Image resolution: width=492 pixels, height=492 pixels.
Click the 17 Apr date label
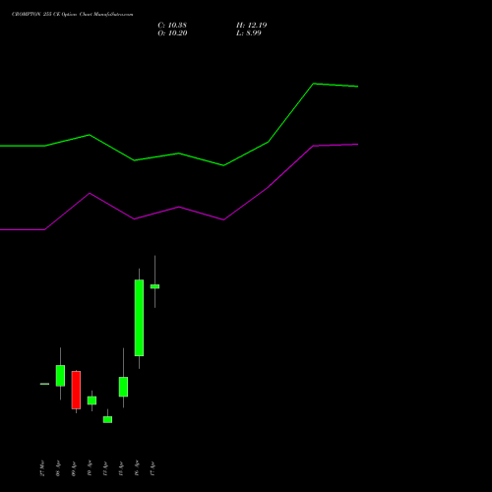click(153, 468)
